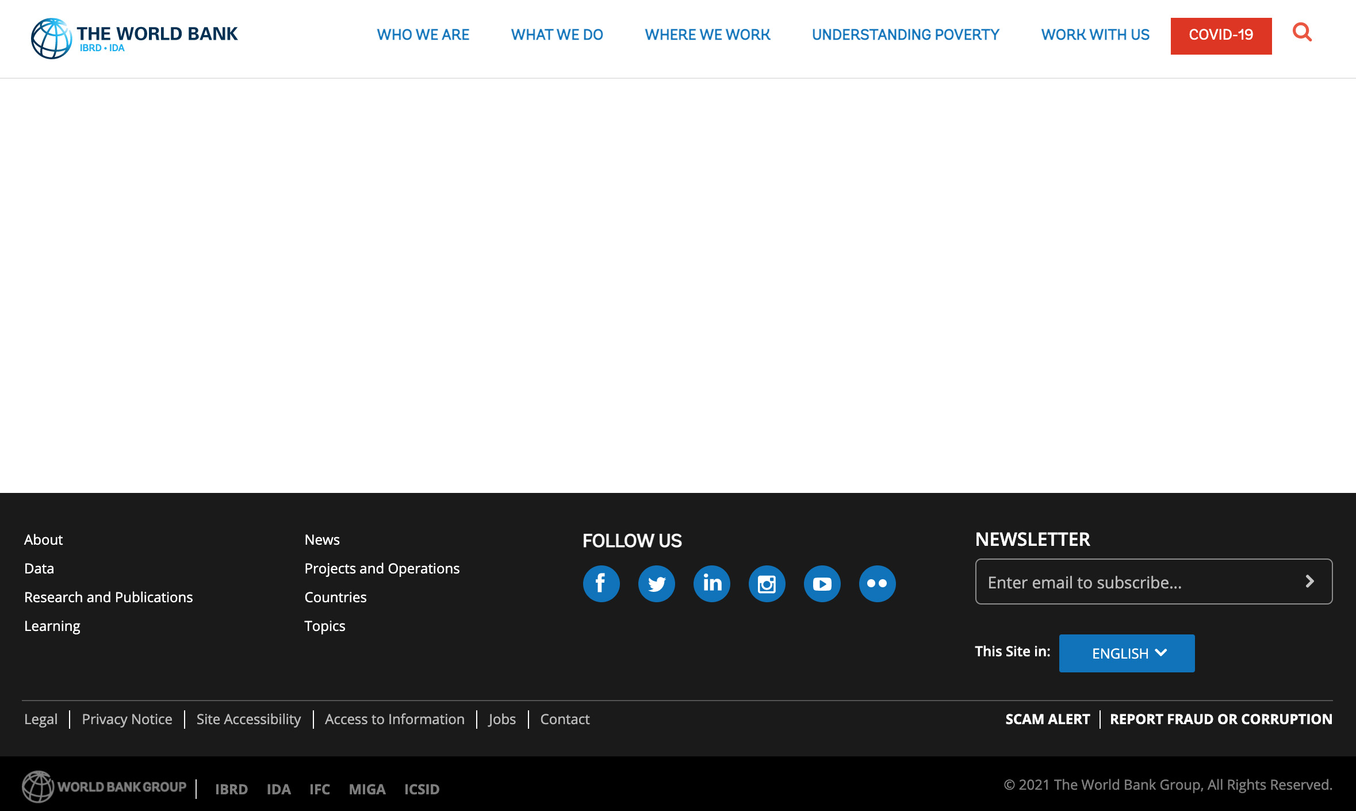The image size is (1356, 811).
Task: Click the World Bank globe logo icon
Action: click(50, 37)
